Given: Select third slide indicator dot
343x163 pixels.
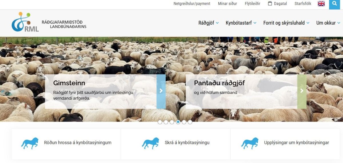Looking at the screenshot, I should 172,122.
